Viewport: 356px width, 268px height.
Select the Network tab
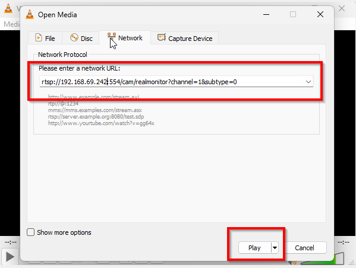click(x=125, y=37)
